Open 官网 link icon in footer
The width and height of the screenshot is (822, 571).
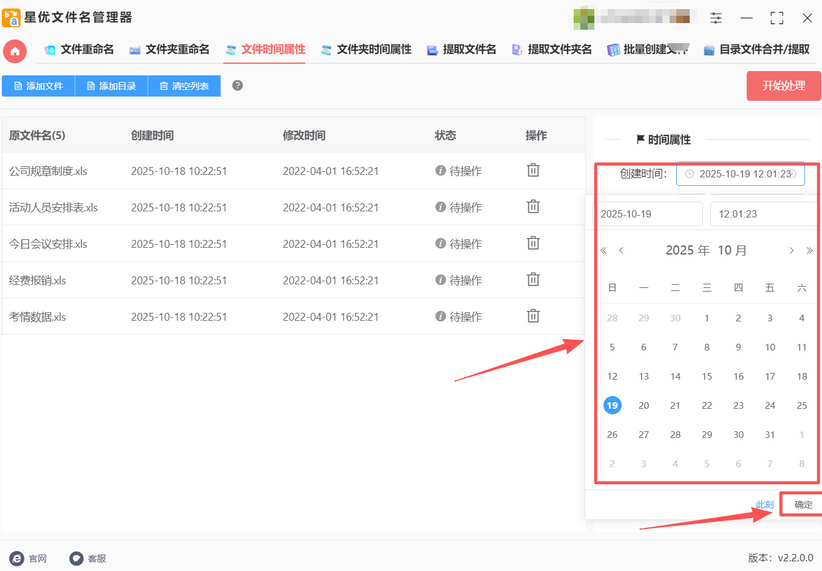(17, 558)
